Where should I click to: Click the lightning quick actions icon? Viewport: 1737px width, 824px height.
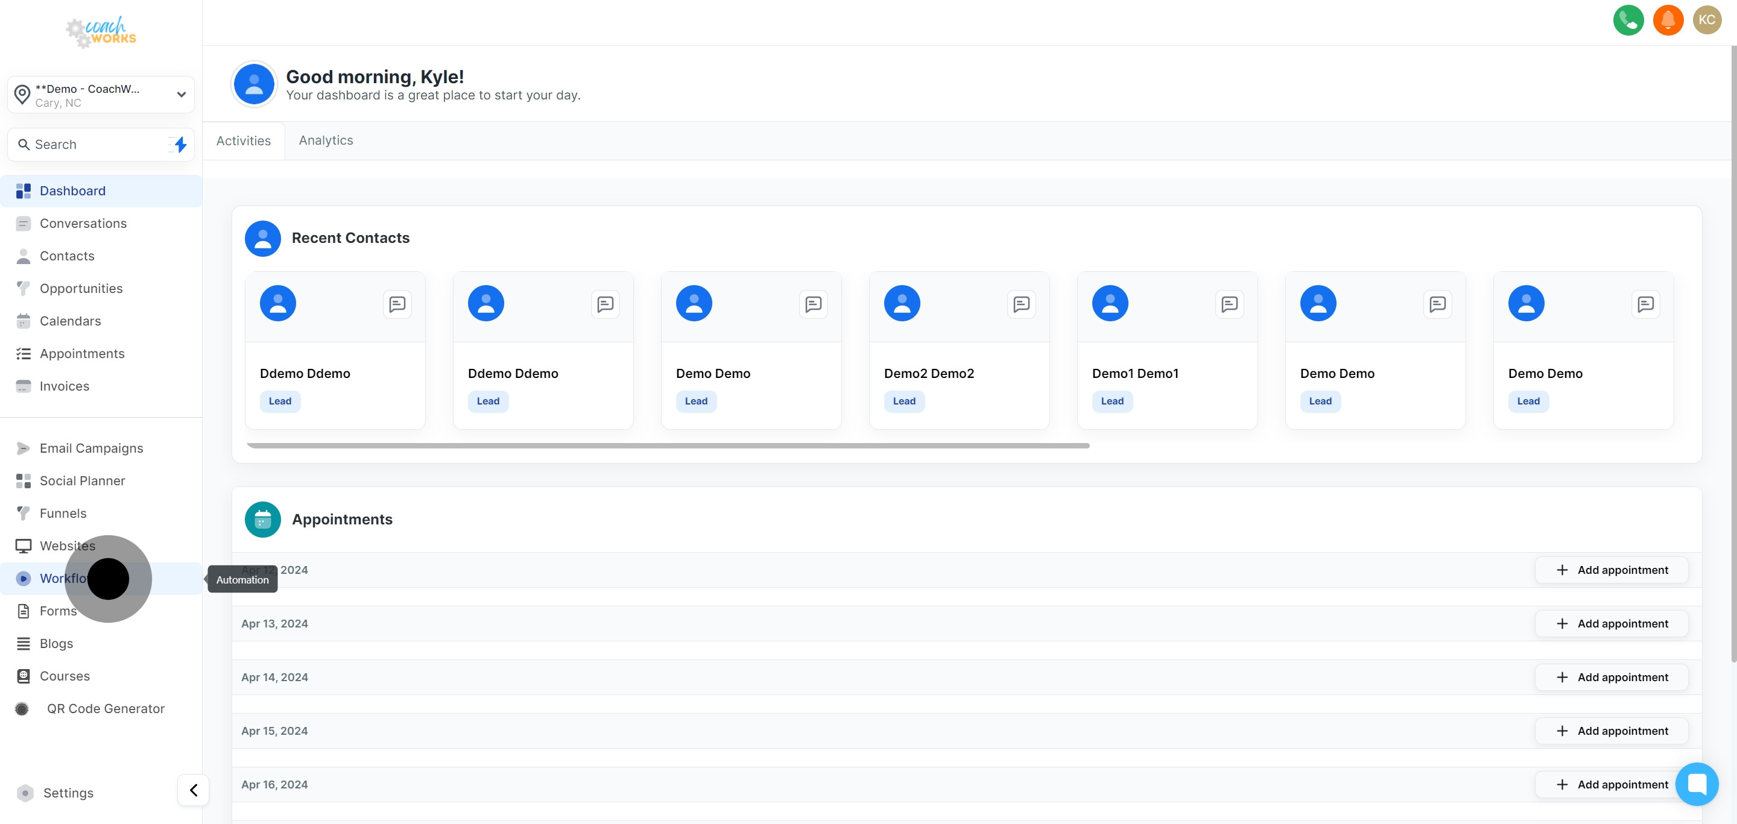(180, 144)
